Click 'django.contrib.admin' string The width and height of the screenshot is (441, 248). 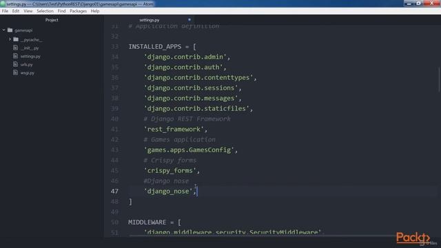(185, 56)
